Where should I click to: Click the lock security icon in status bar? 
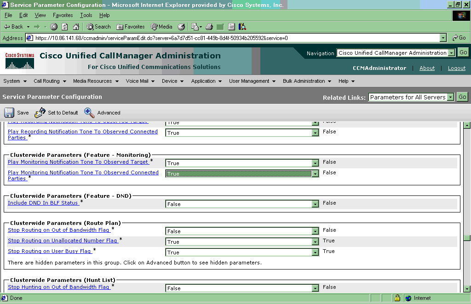pyautogui.click(x=397, y=298)
